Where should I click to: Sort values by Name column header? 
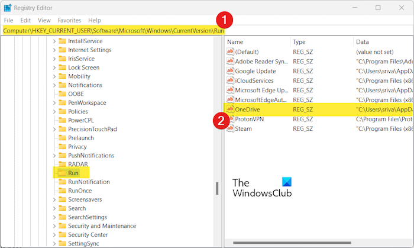click(257, 42)
